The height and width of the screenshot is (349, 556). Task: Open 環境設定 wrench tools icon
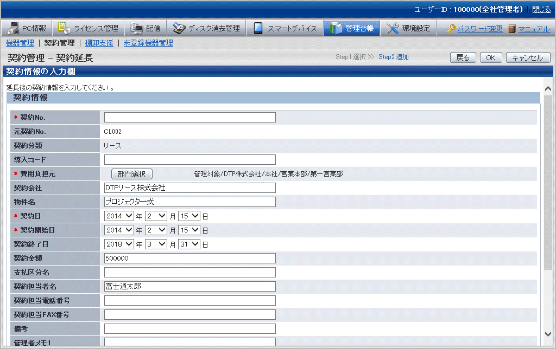tap(393, 28)
